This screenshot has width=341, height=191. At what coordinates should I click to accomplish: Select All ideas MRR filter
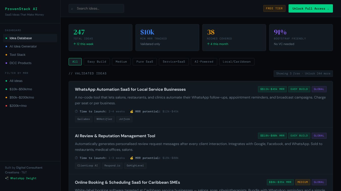[30, 81]
